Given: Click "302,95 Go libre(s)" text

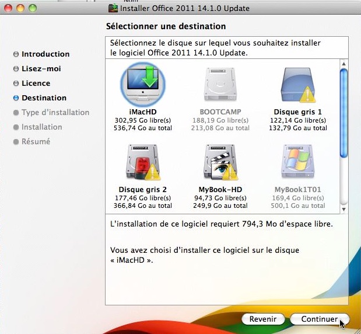Looking at the screenshot, I should 143,120.
